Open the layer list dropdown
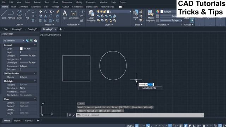226x127 pixels. pyautogui.click(x=130, y=12)
